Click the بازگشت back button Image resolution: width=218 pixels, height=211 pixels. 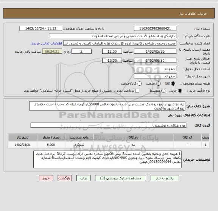[x=65, y=178]
